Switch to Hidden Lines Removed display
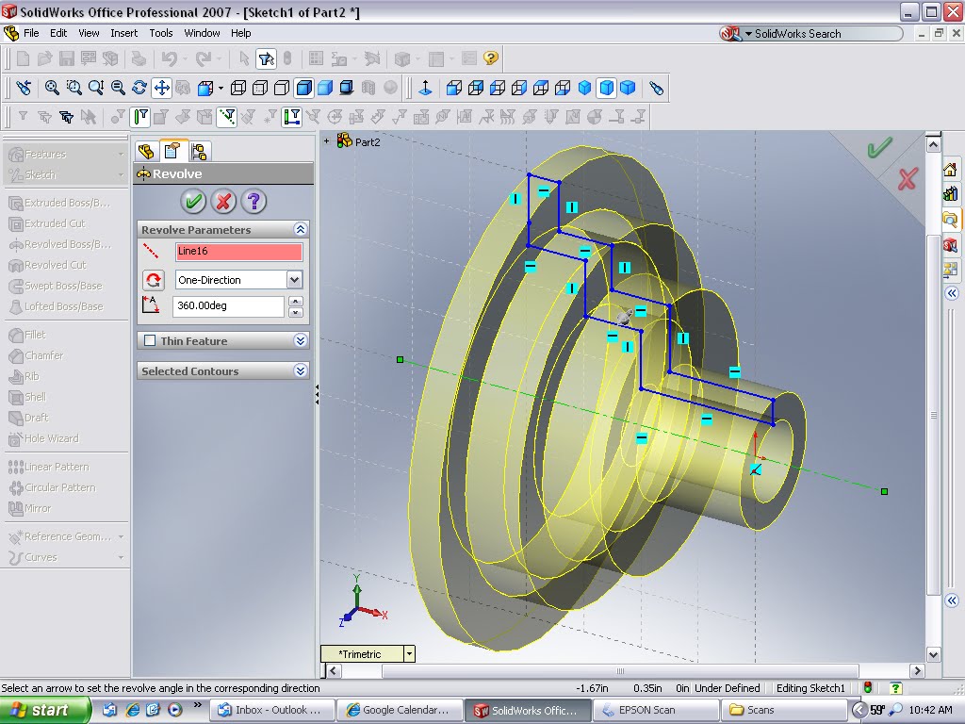This screenshot has width=965, height=724. coord(282,88)
